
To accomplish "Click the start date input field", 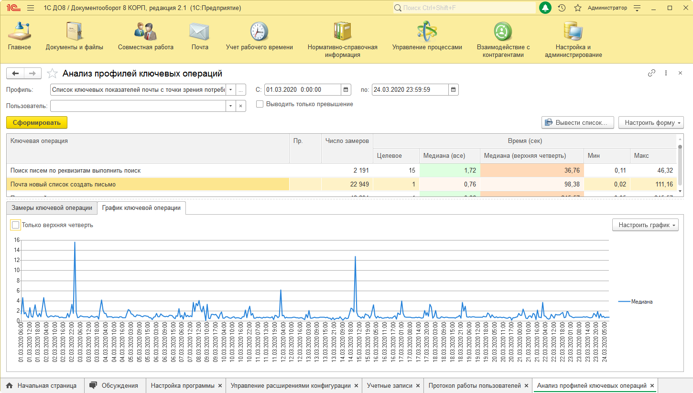I will 303,89.
